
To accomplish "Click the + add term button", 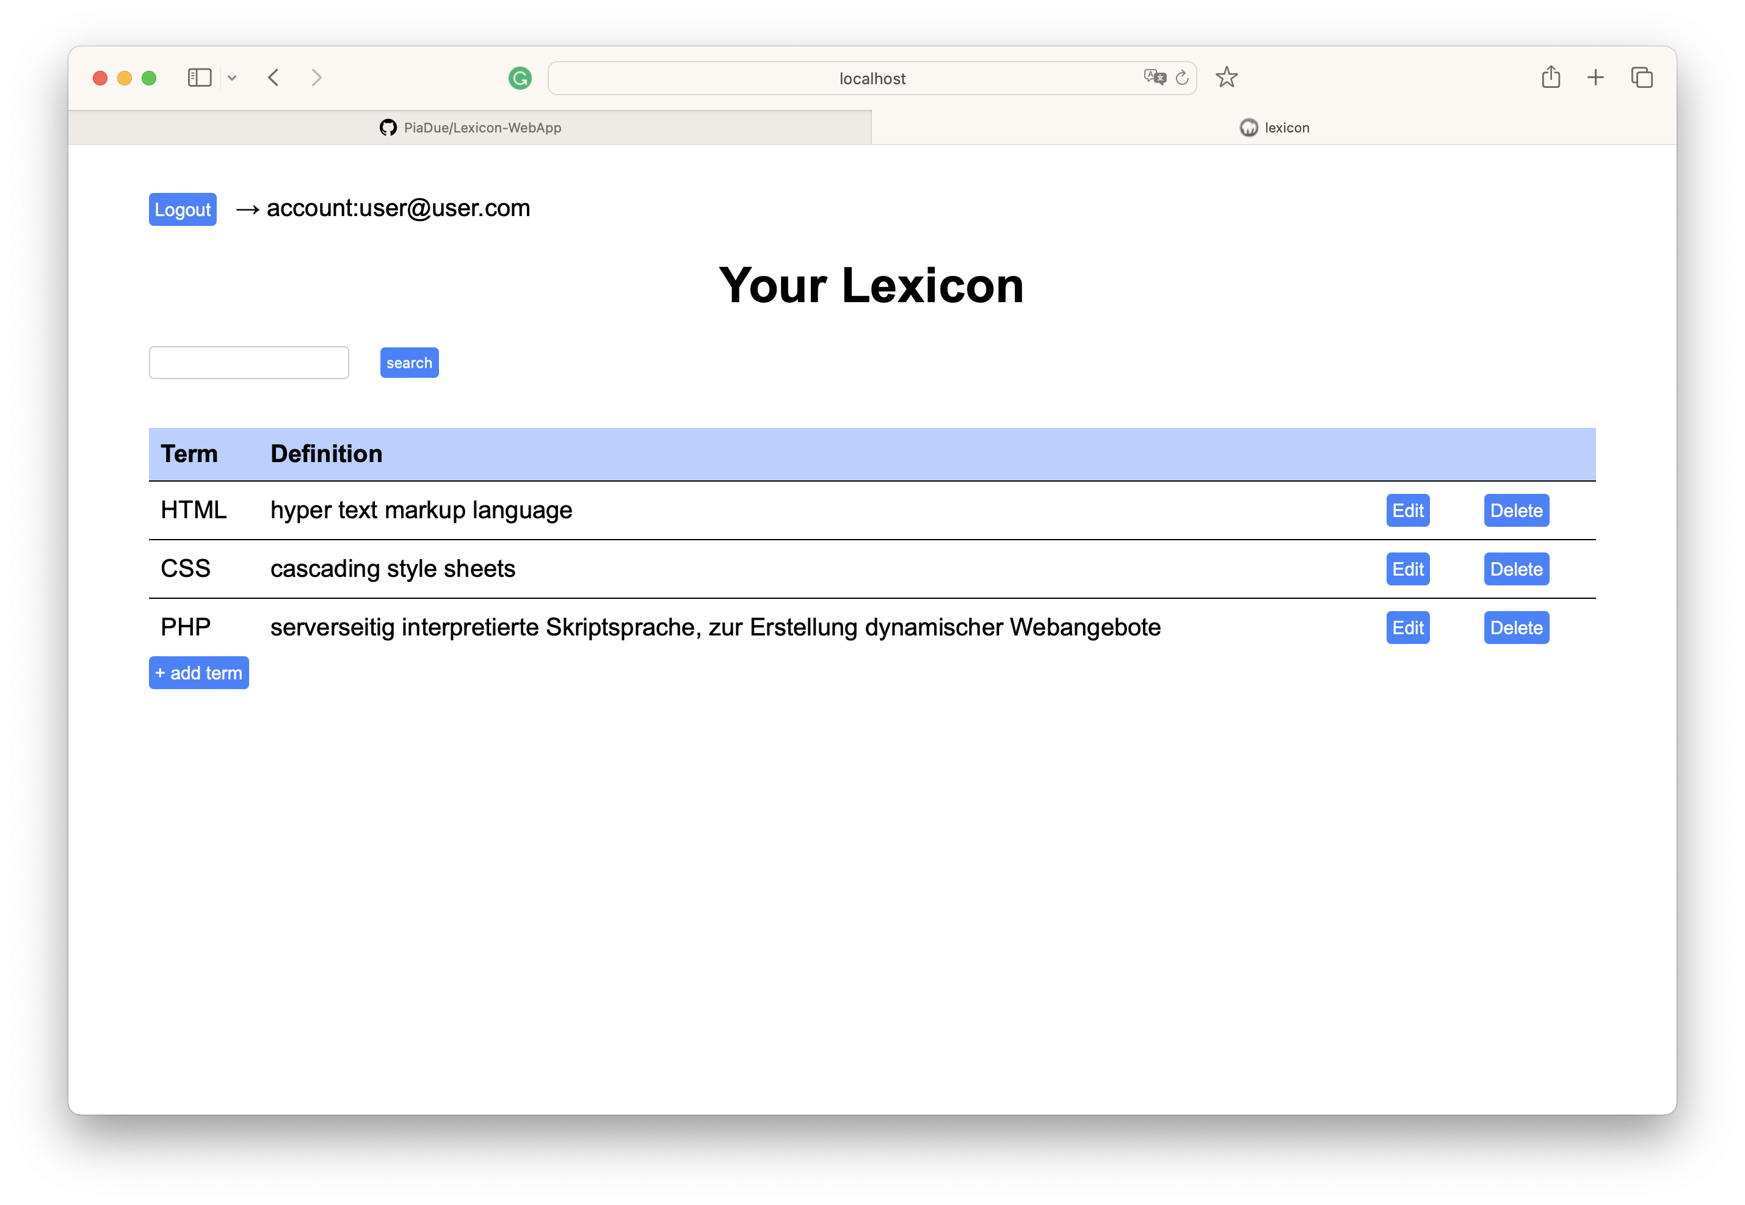I will tap(198, 673).
